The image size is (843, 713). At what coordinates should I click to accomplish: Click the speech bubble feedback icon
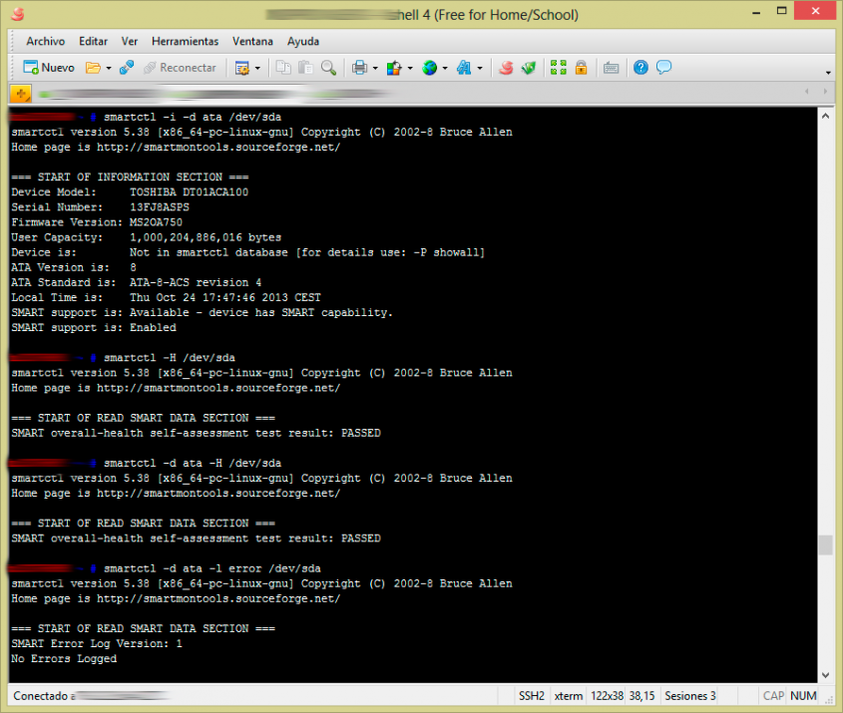coord(664,68)
